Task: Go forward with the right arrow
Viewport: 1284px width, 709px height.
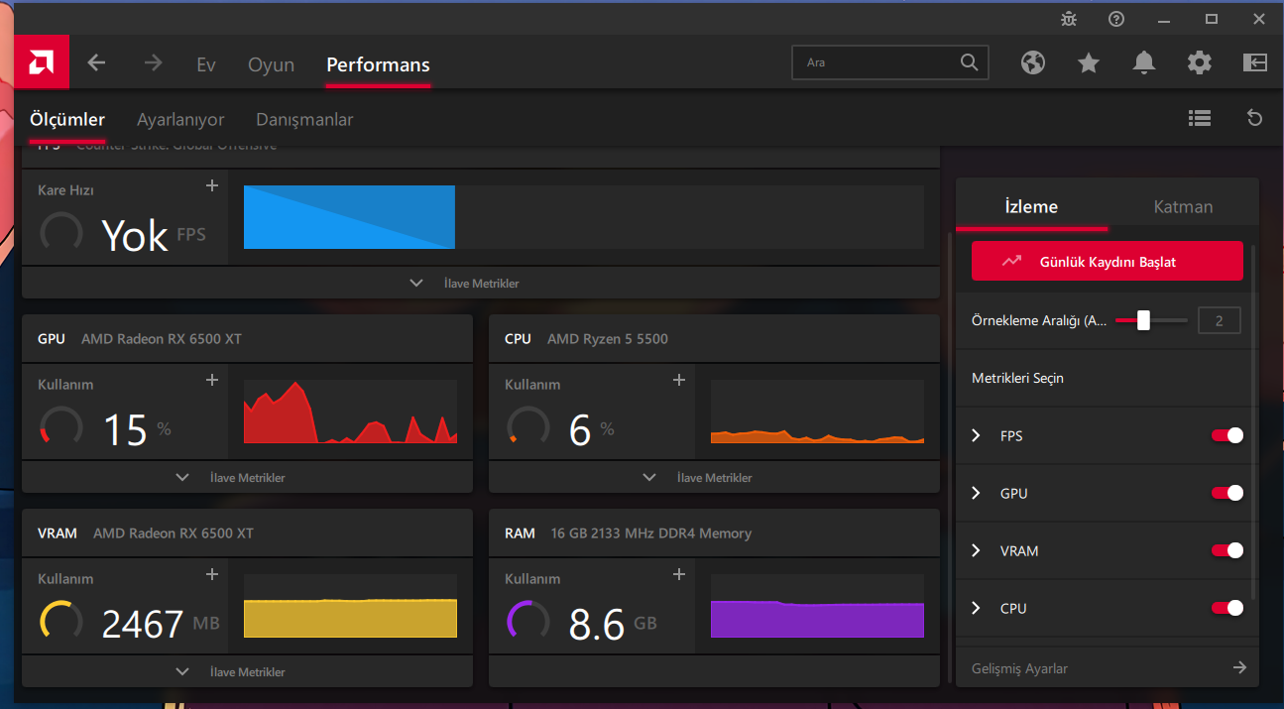Action: [x=153, y=62]
